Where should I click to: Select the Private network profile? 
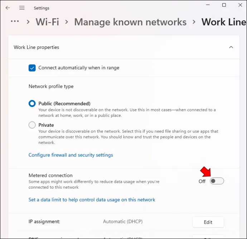32,125
